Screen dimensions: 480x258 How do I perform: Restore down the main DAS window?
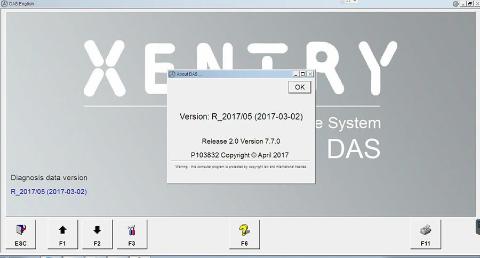click(469, 4)
